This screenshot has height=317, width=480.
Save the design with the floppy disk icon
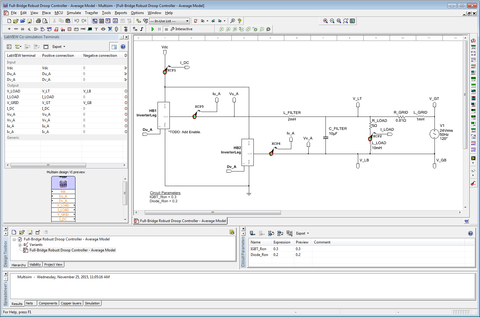pyautogui.click(x=29, y=21)
